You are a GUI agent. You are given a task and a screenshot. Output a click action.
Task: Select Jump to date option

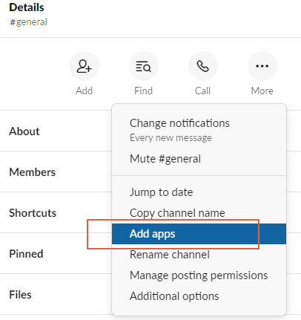pos(199,192)
